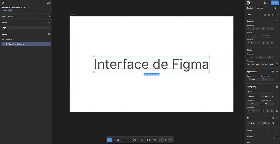The height and width of the screenshot is (144, 280).
Task: Set text alignment to center
Action: 253,111
